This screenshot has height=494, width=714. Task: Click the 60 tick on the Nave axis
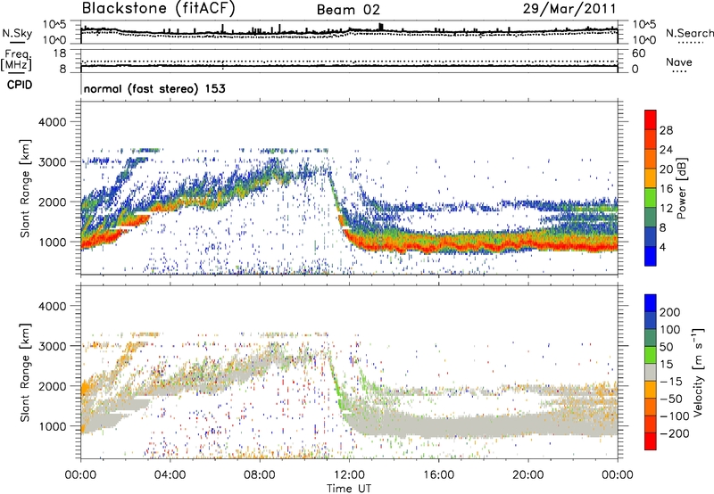pos(638,54)
